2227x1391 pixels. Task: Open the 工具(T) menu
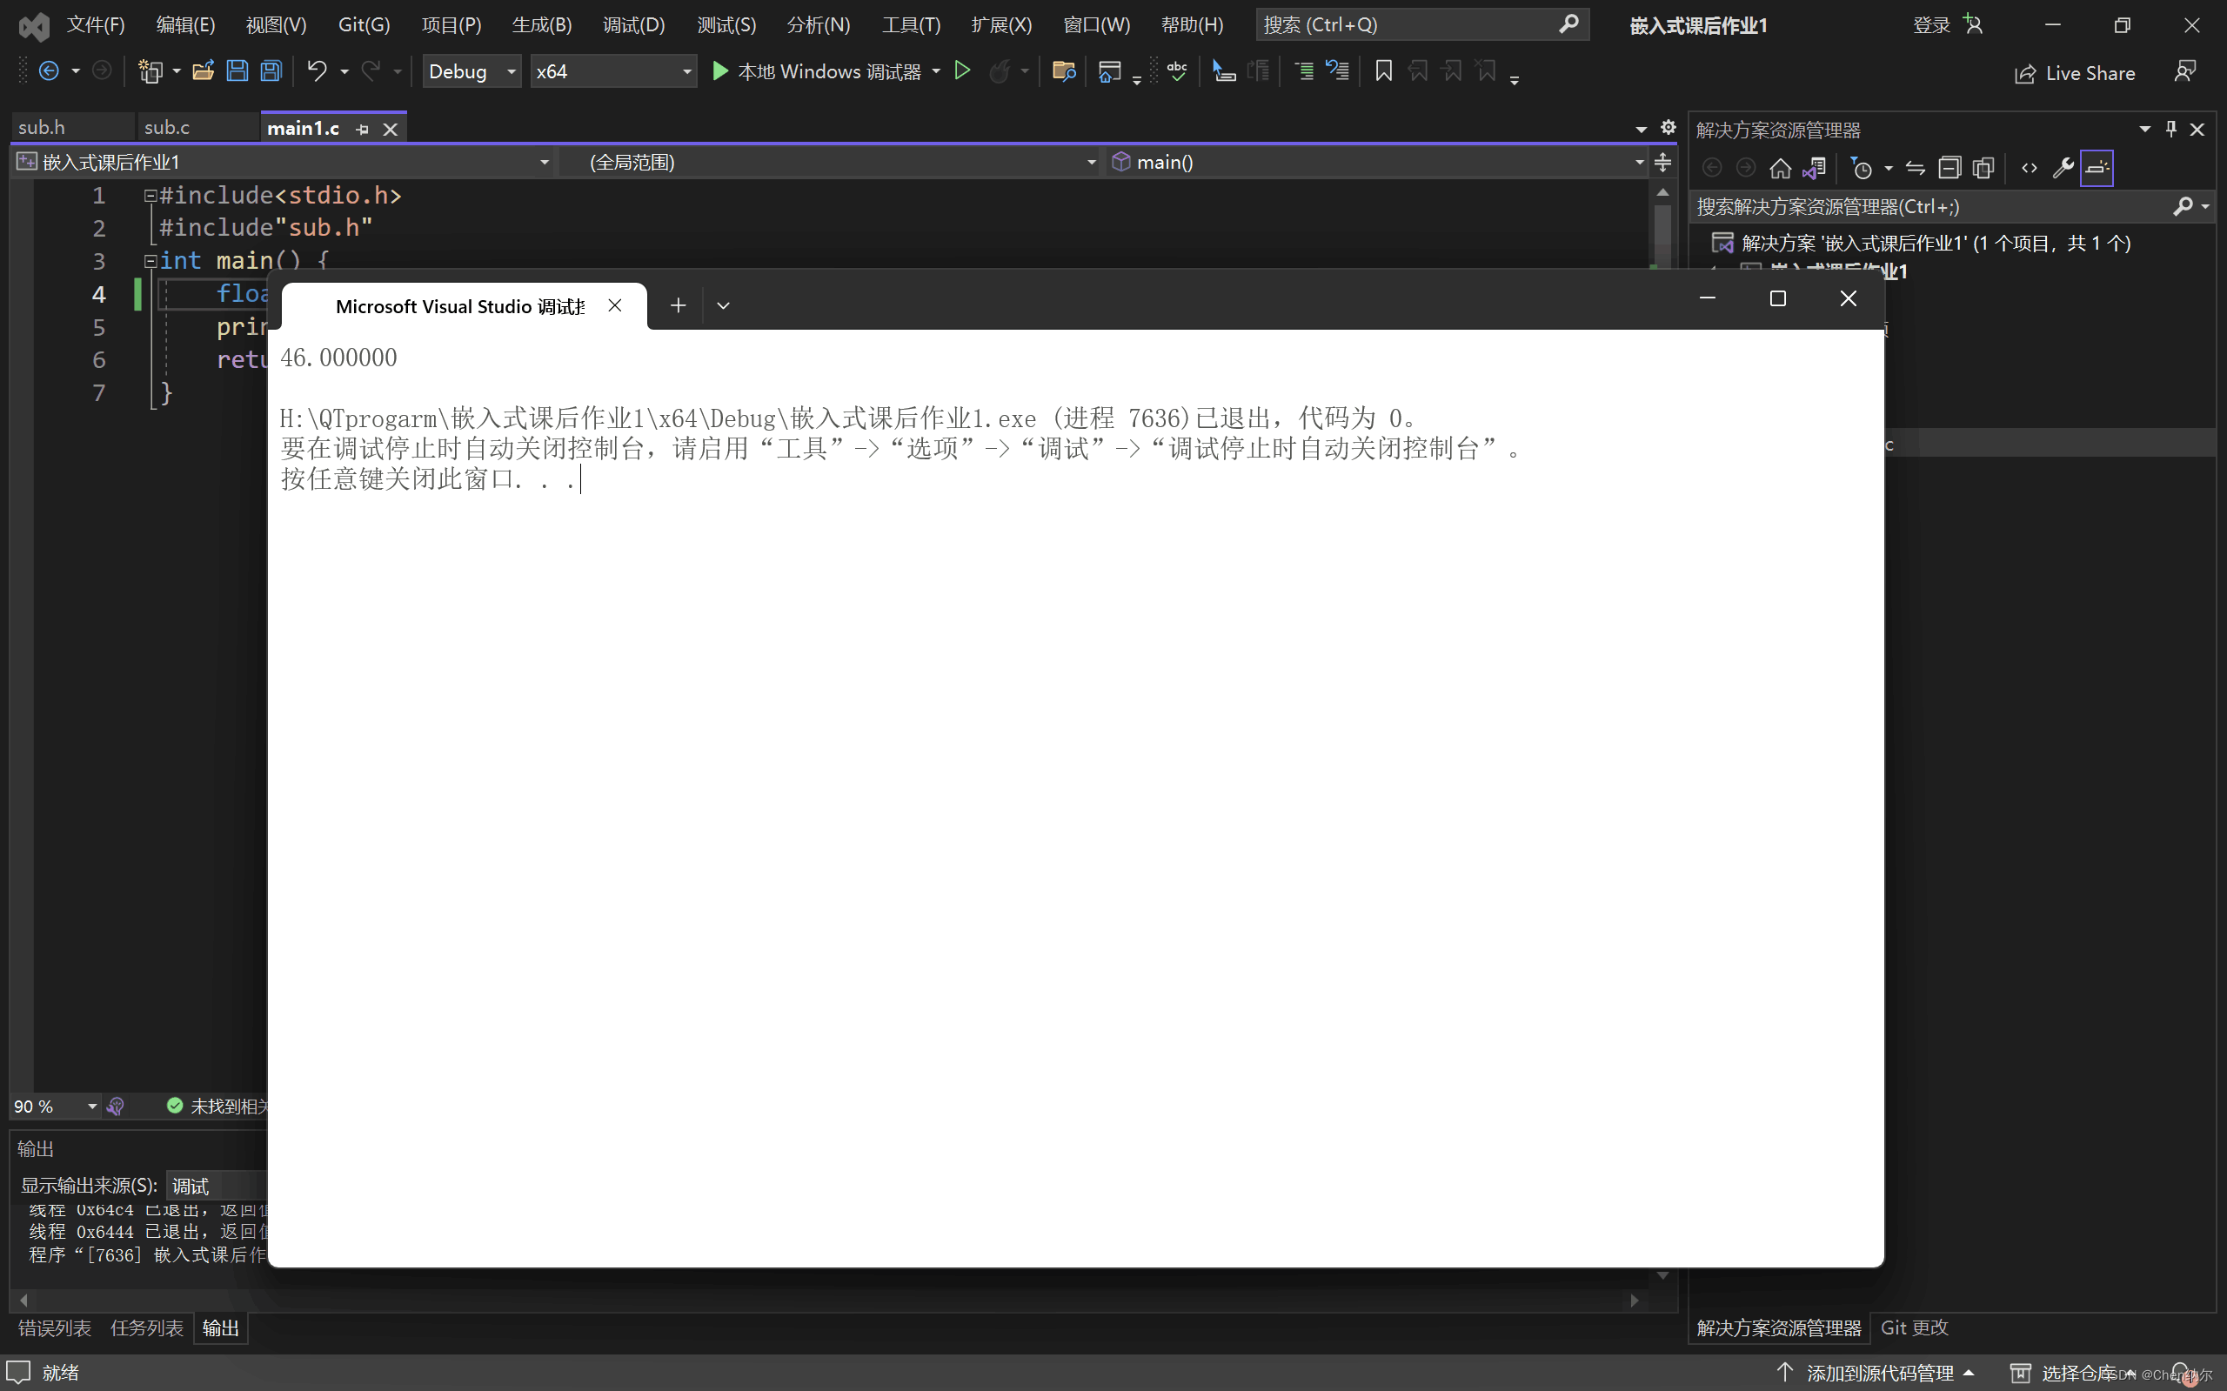pos(912,25)
